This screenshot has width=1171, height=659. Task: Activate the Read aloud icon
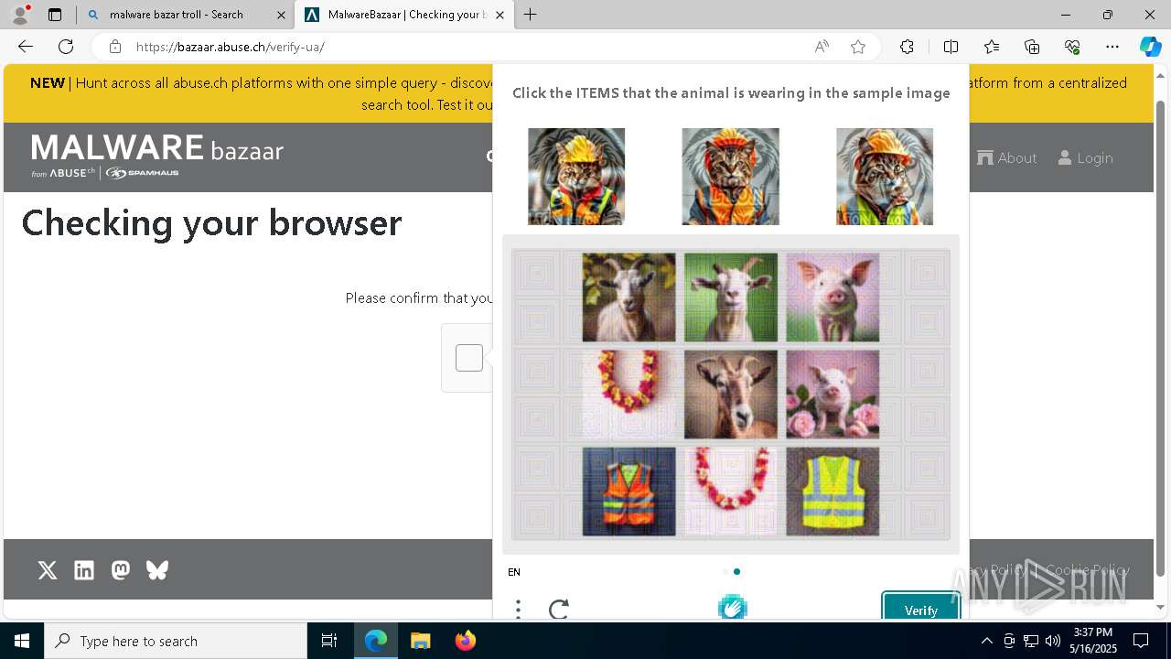(x=822, y=47)
